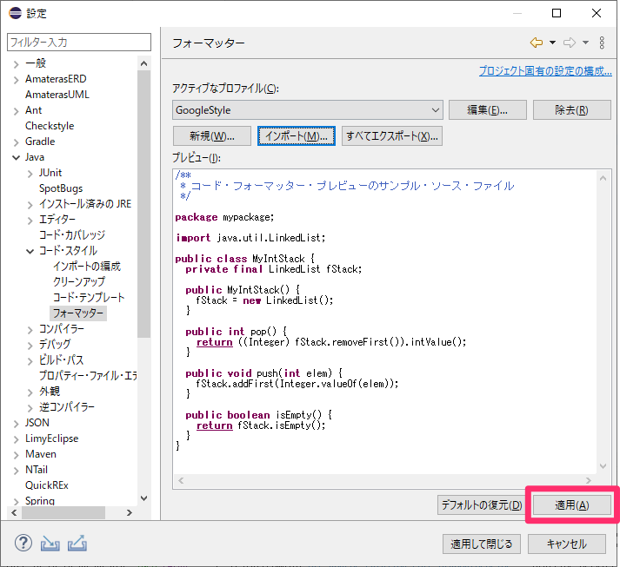Select Spring in the tree
Image resolution: width=620 pixels, height=567 pixels.
[40, 501]
